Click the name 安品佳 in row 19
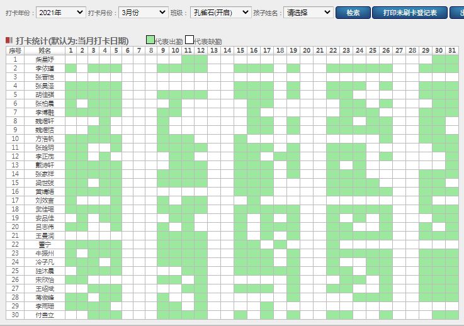The height and width of the screenshot is (326, 464). pos(45,218)
